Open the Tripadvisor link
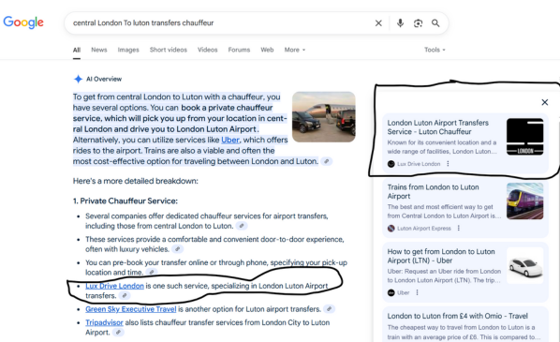Image resolution: width=560 pixels, height=342 pixels. 104,322
